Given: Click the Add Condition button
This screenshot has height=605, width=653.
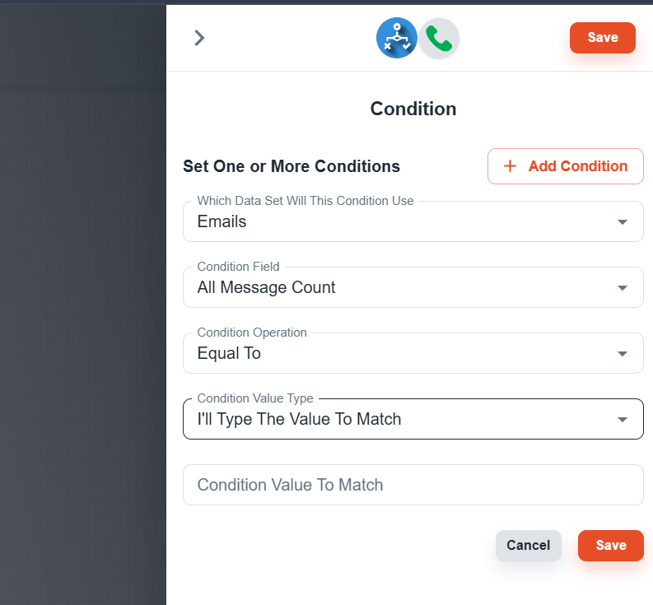Looking at the screenshot, I should click(x=565, y=166).
